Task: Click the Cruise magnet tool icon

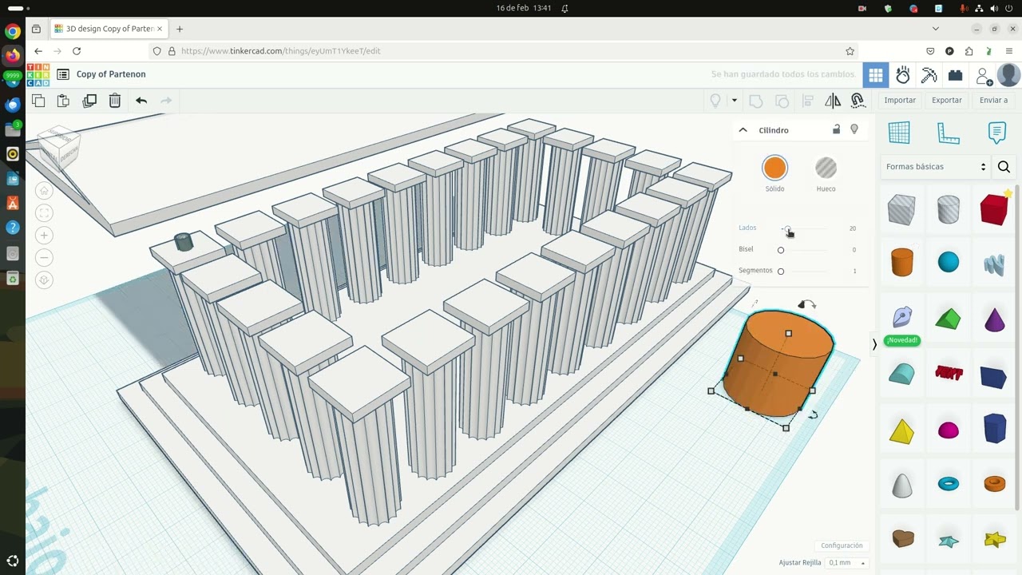Action: tap(858, 101)
